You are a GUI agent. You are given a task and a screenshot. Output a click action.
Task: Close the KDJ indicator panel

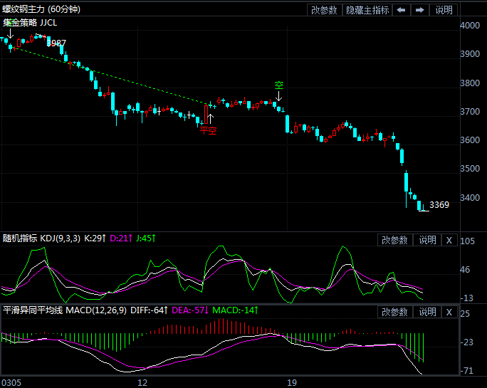coord(449,241)
